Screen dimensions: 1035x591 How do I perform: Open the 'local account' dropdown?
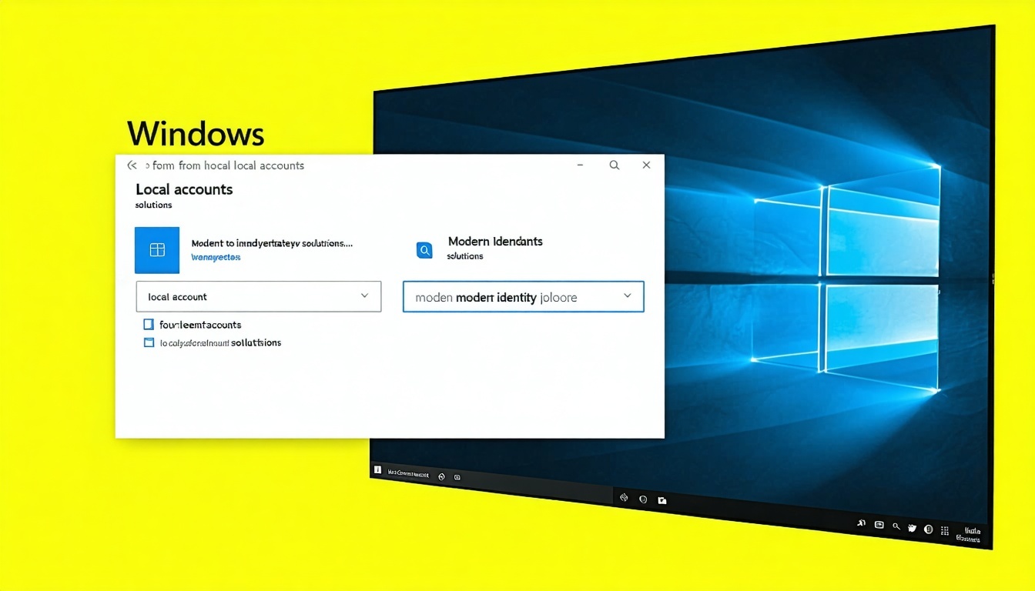(x=259, y=296)
